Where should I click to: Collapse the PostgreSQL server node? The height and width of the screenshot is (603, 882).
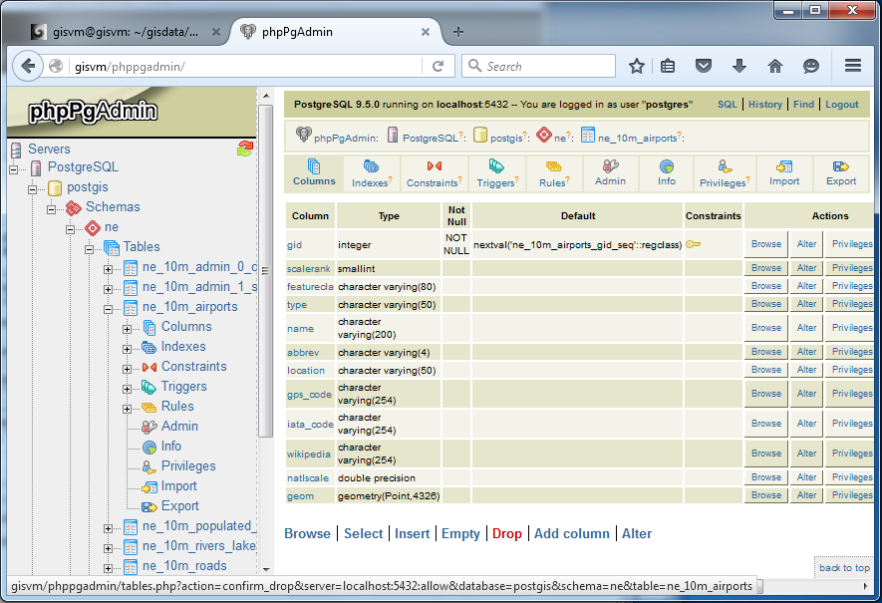[x=14, y=168]
